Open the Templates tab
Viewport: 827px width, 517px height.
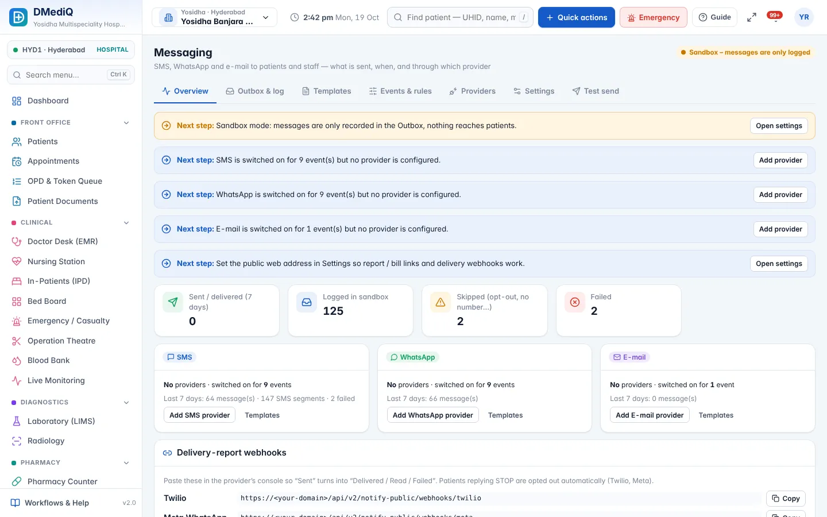click(x=327, y=91)
